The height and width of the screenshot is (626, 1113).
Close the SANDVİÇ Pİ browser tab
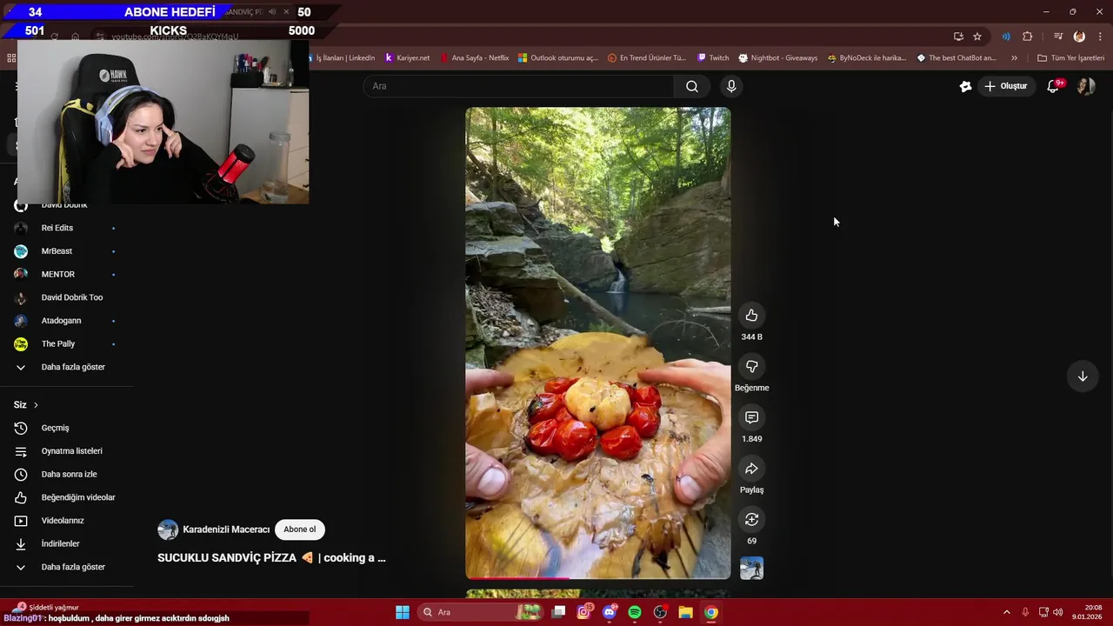click(x=286, y=12)
